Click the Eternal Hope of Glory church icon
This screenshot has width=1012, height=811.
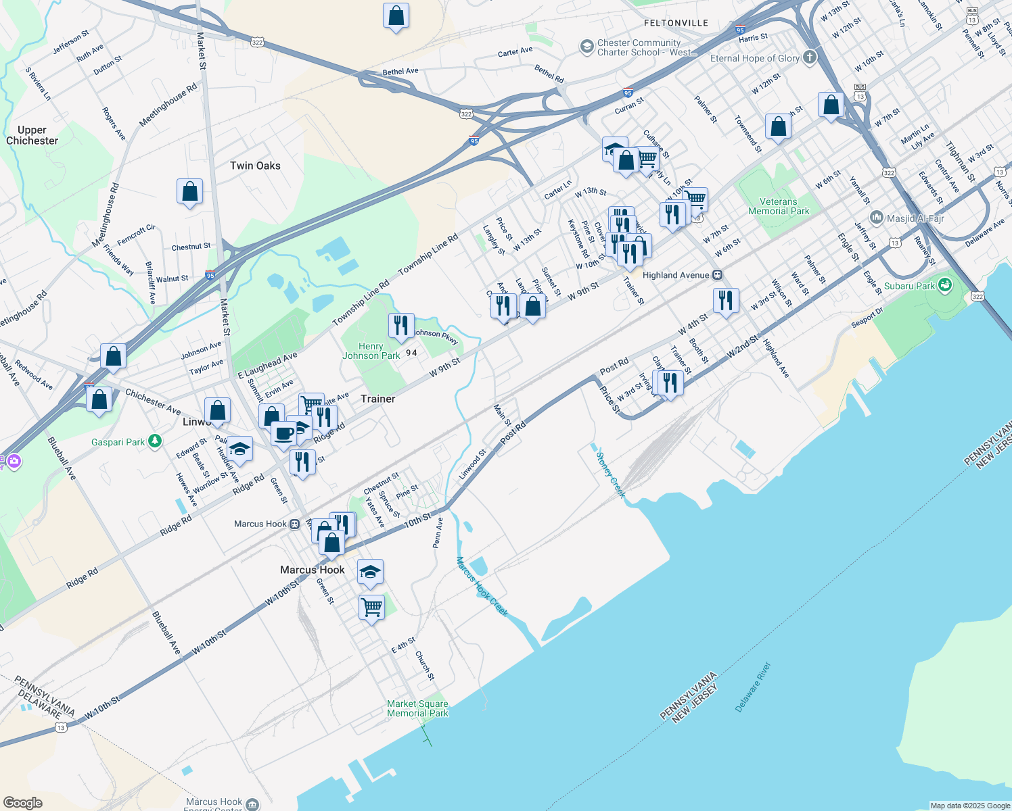click(810, 57)
